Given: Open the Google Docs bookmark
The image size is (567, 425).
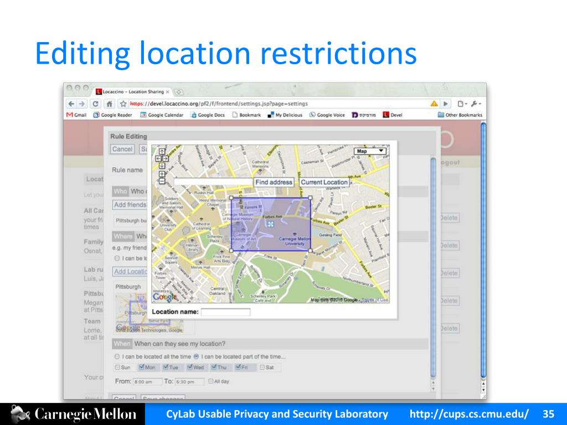Looking at the screenshot, I should [208, 115].
